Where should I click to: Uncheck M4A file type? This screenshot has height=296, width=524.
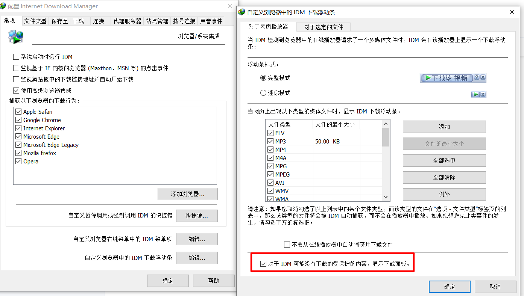tap(270, 158)
